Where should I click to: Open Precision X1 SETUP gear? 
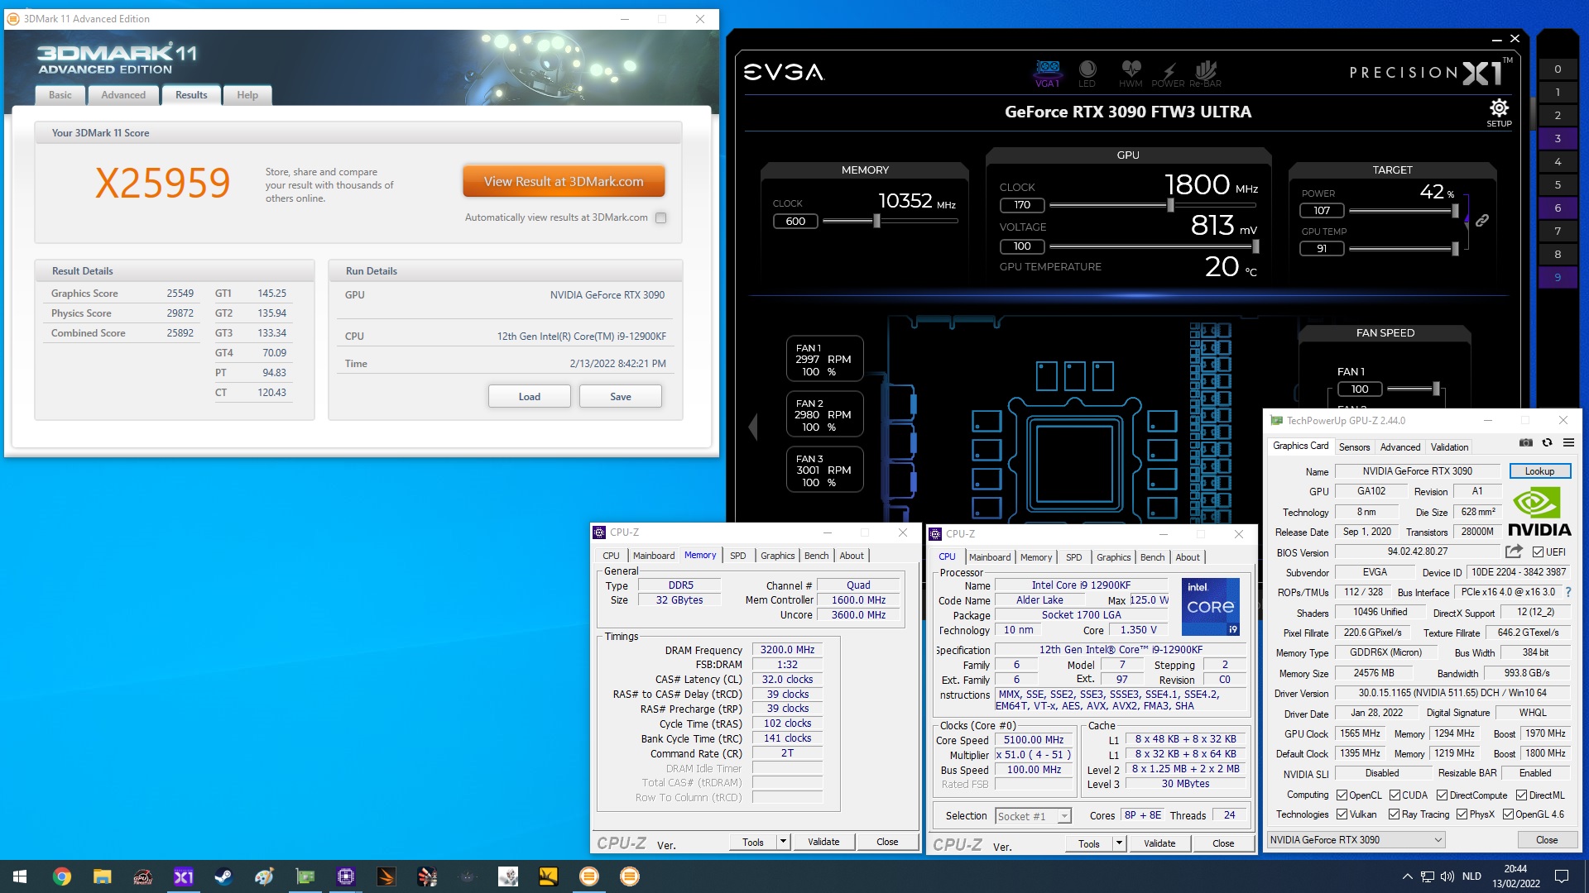tap(1499, 112)
